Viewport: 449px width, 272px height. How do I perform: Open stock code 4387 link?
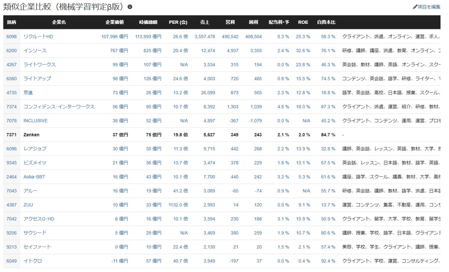click(11, 205)
